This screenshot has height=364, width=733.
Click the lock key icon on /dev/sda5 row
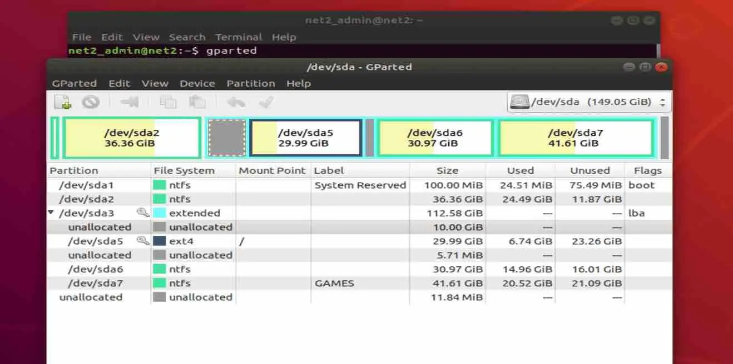[x=143, y=241]
